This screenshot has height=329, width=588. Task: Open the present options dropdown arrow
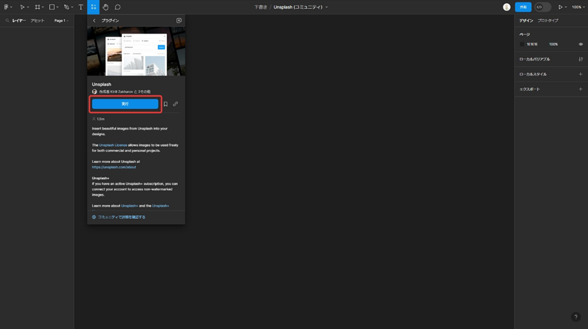[566, 7]
